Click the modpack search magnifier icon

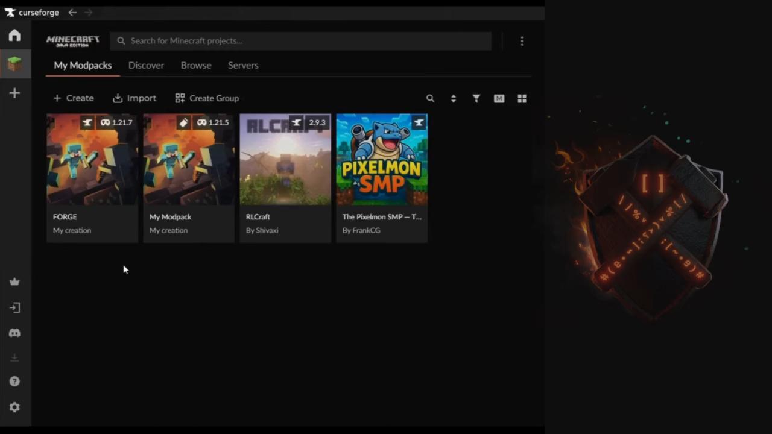coord(430,98)
